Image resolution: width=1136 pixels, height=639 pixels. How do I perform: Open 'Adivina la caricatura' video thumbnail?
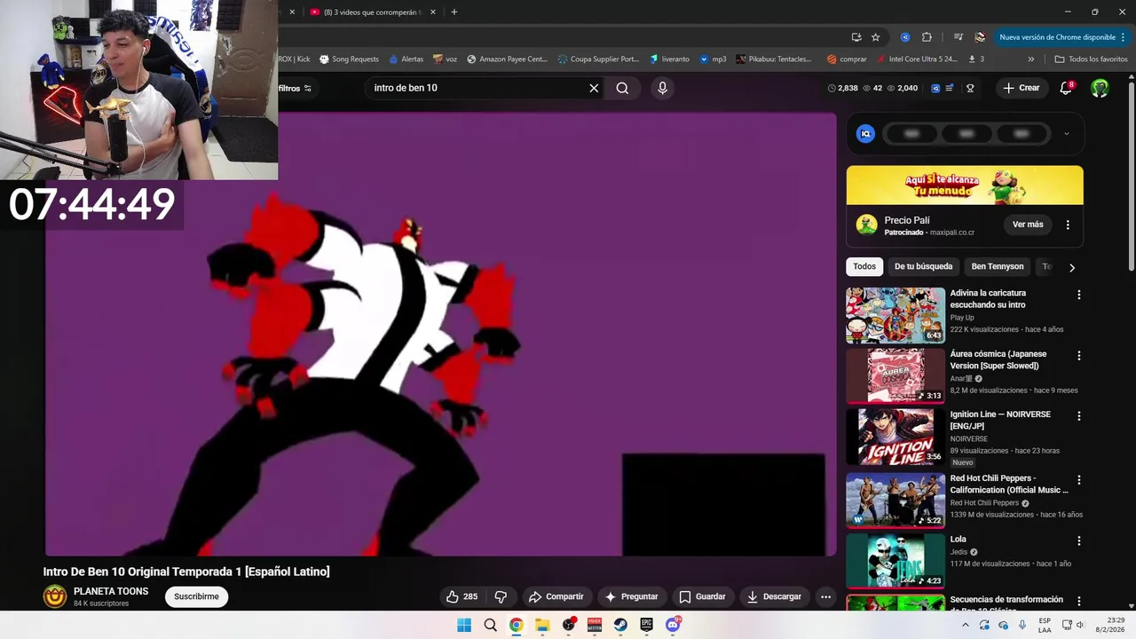895,315
